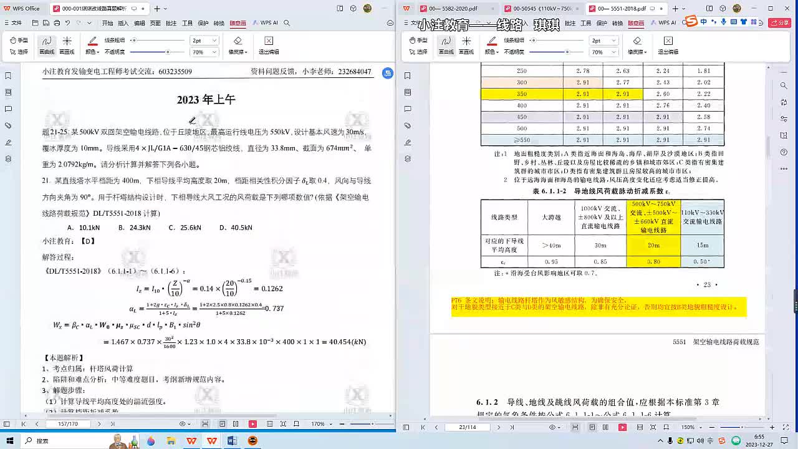Screen dimensions: 798x449
Task: Choose the draw straight line (画直线) tool in left window
Action: [x=67, y=45]
